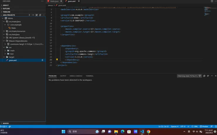Collapse Maven Dependencies node

pyautogui.click(x=4, y=41)
